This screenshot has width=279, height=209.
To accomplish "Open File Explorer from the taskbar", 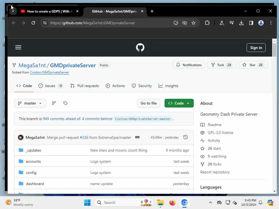I will (160, 202).
